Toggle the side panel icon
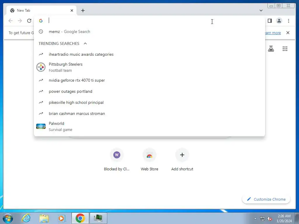 270,21
